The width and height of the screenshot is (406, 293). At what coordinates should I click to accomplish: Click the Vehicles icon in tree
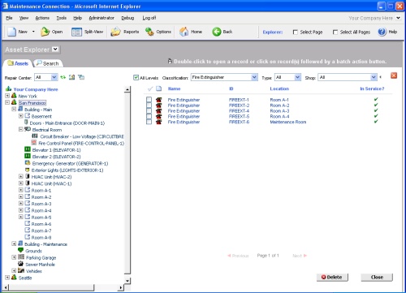pyautogui.click(x=21, y=270)
